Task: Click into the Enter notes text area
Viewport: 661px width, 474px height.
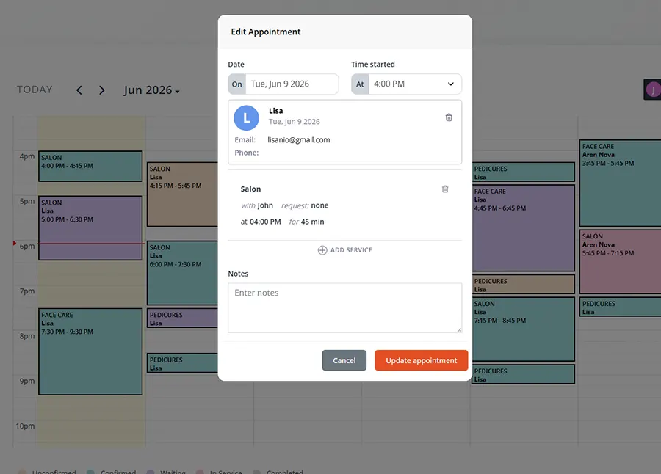Action: tap(345, 308)
